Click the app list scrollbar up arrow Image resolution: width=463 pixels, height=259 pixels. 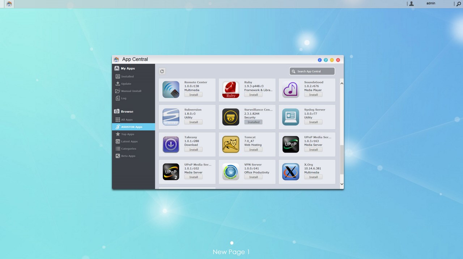pos(342,84)
